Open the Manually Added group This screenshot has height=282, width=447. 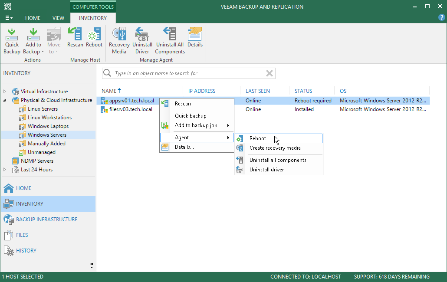(x=46, y=144)
